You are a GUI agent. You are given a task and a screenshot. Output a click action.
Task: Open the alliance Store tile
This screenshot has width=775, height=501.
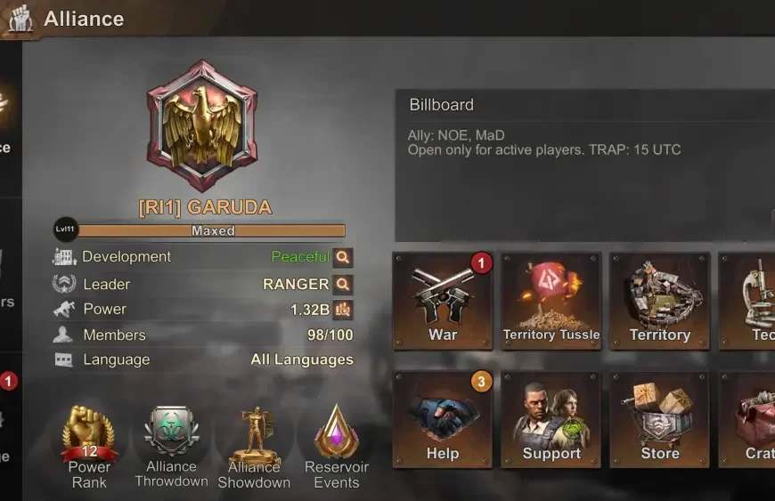tap(660, 419)
